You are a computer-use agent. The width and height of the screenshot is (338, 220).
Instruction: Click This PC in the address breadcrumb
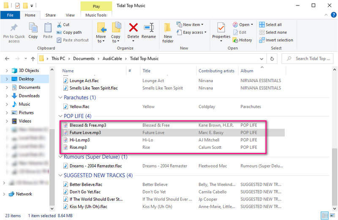(x=58, y=58)
